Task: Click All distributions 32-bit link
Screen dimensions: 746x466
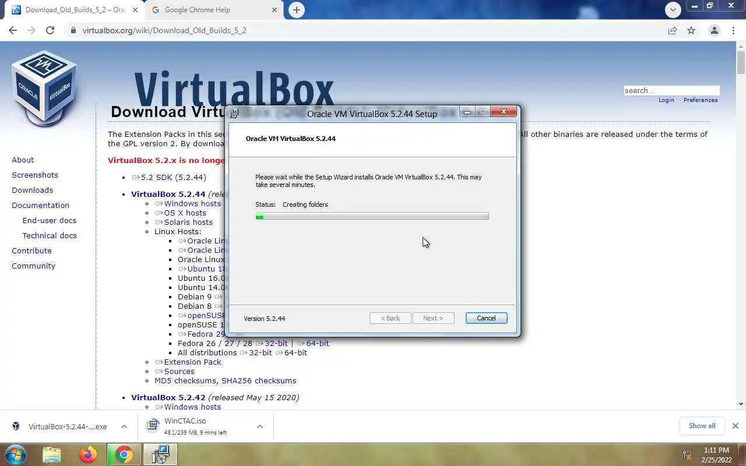Action: [x=256, y=352]
